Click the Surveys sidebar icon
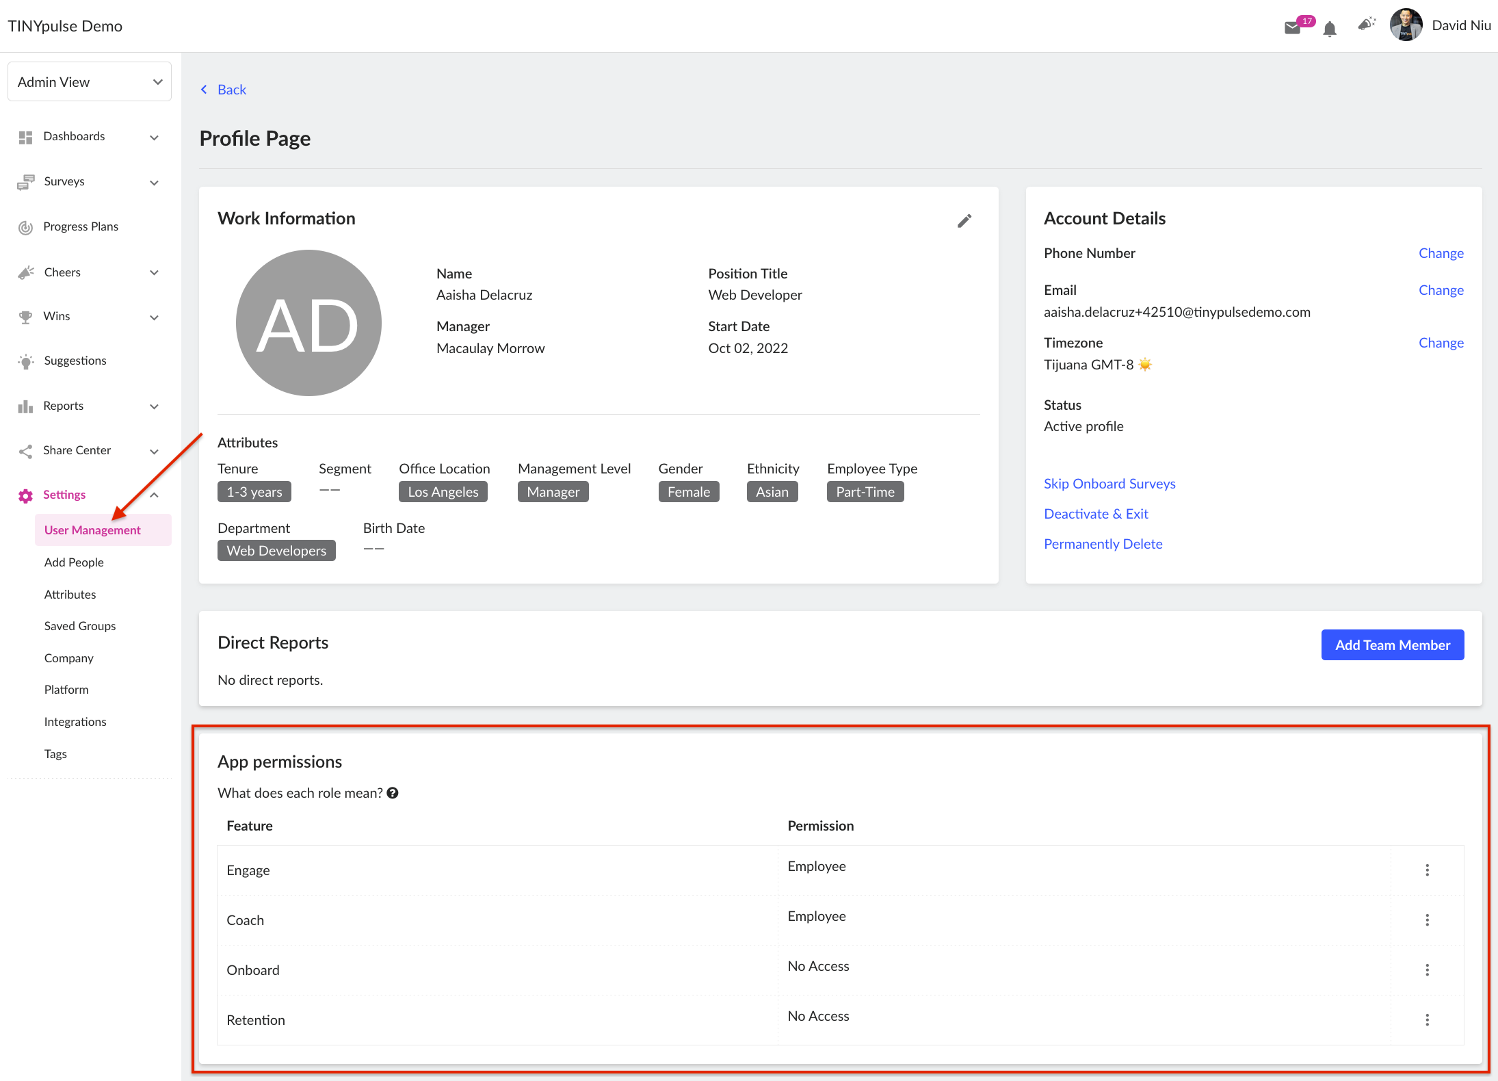The height and width of the screenshot is (1081, 1498). pyautogui.click(x=25, y=182)
